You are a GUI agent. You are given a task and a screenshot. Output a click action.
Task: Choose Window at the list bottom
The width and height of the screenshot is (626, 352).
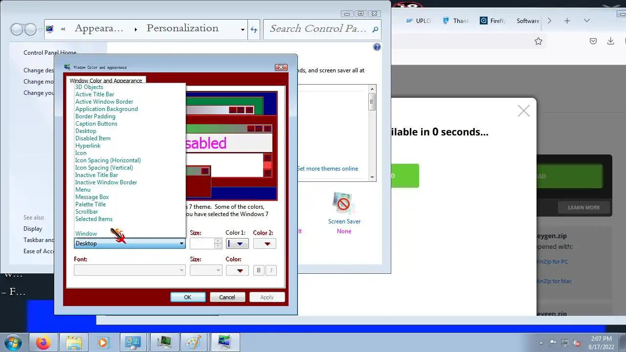(86, 234)
